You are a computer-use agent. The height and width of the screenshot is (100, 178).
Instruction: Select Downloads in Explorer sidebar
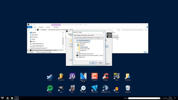[34, 37]
